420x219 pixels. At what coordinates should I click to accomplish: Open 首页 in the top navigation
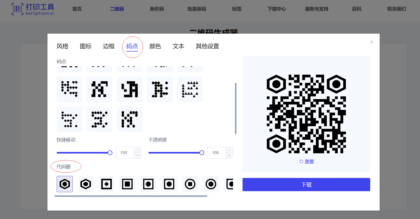(77, 9)
